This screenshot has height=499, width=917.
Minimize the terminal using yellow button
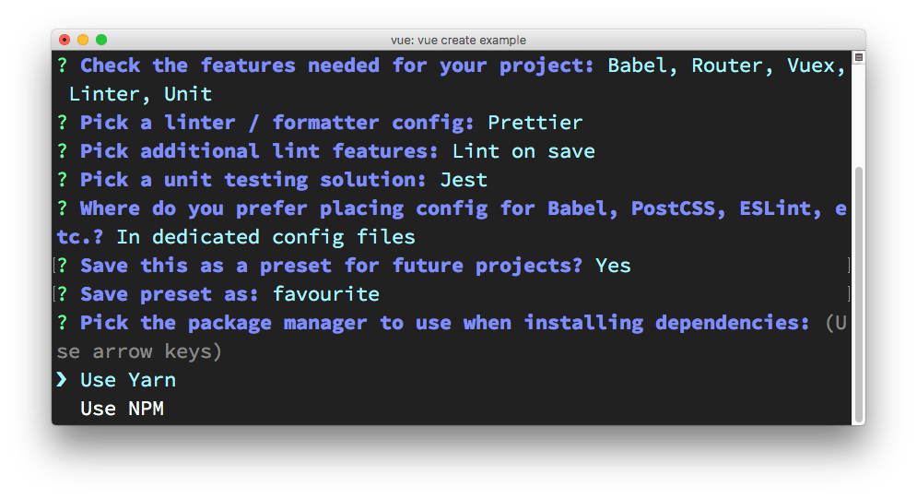tap(83, 40)
